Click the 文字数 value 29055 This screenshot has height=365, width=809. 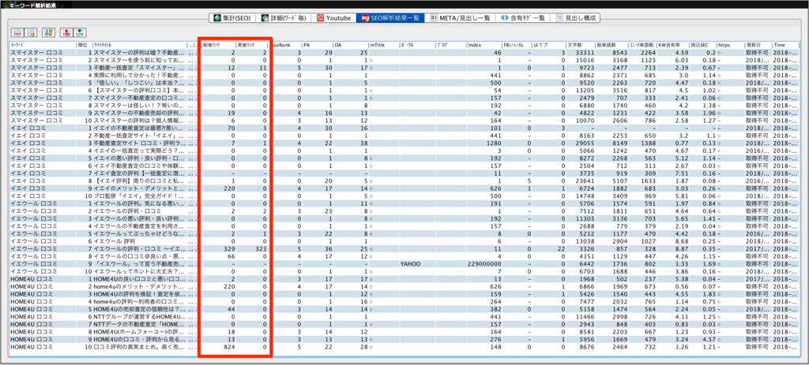(x=585, y=143)
